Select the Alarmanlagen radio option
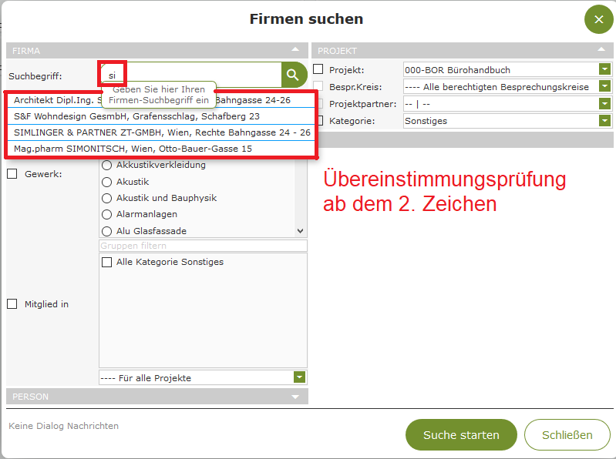This screenshot has width=616, height=459. click(107, 214)
